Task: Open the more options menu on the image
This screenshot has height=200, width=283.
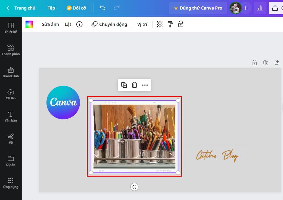Action: coord(145,85)
